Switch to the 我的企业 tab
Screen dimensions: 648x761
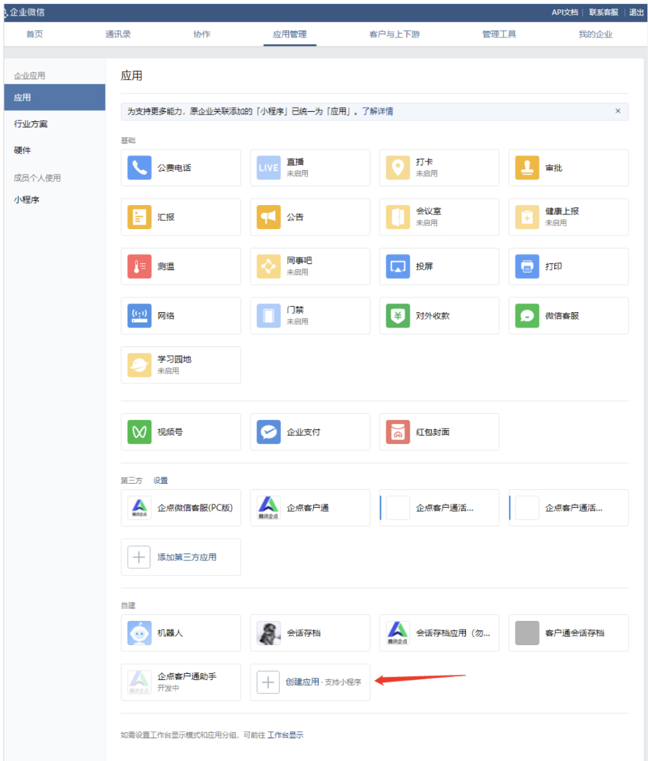coord(595,34)
